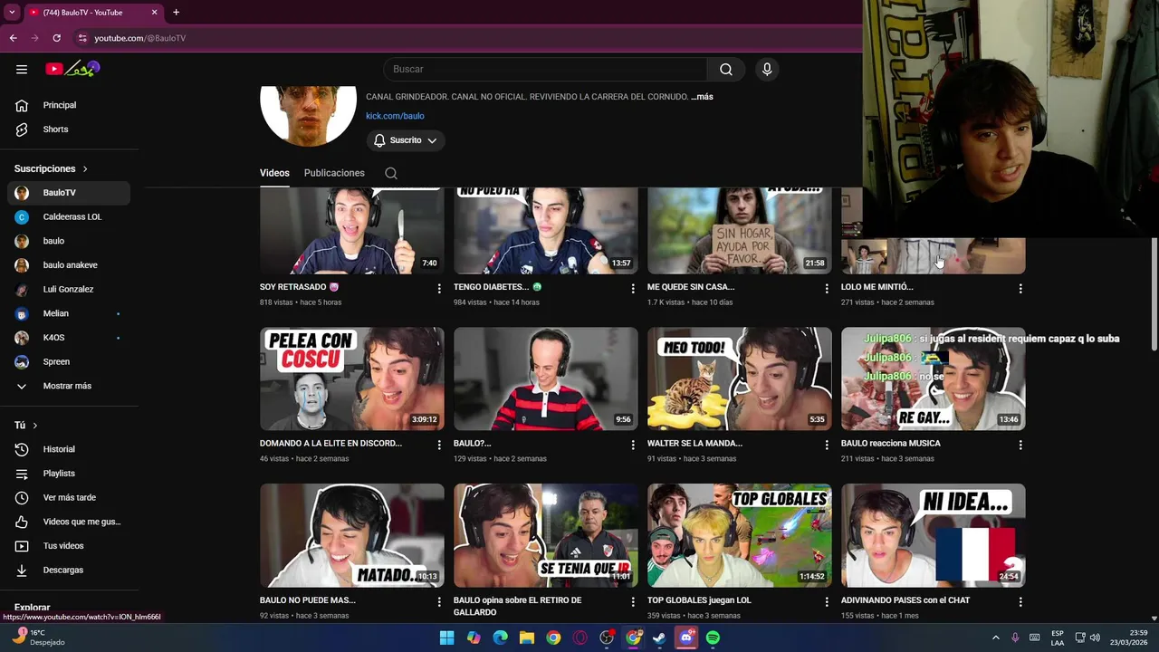This screenshot has width=1159, height=652.
Task: Open options for DOMANDO A LA ELITE video
Action: click(439, 445)
